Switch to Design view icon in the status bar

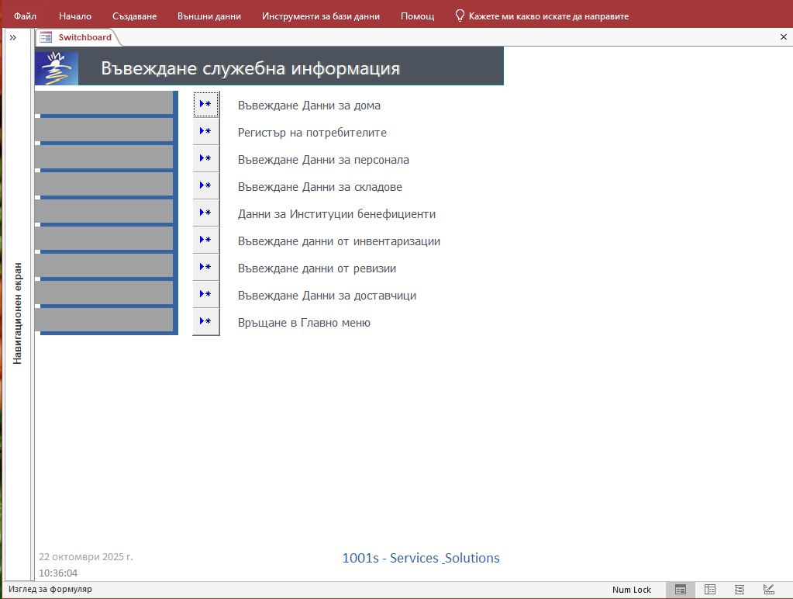(x=768, y=590)
